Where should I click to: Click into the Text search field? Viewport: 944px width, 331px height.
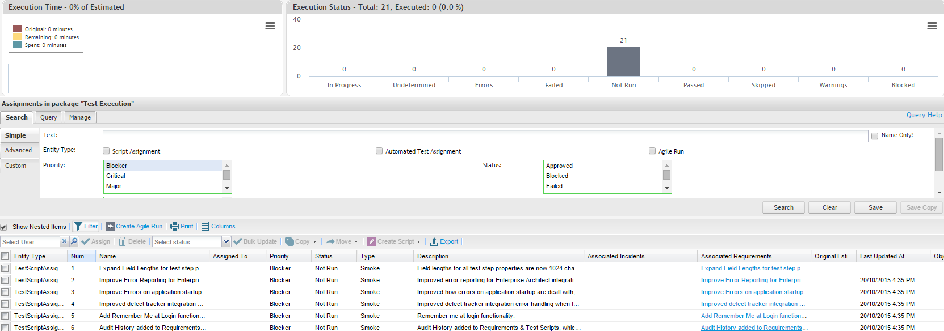(x=485, y=136)
